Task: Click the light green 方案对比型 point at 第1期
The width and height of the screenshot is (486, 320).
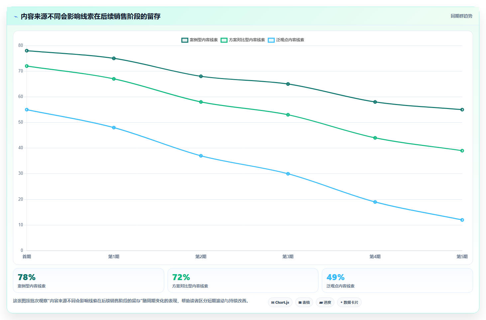Action: (x=114, y=79)
